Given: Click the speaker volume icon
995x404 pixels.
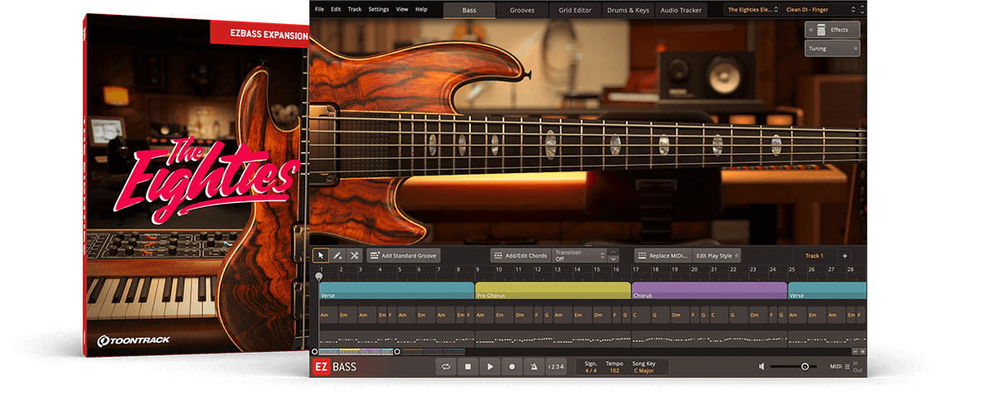Looking at the screenshot, I should coord(761,367).
